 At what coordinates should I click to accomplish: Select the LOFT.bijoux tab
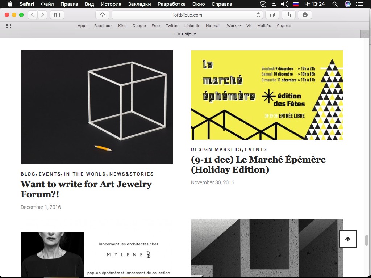(x=184, y=34)
